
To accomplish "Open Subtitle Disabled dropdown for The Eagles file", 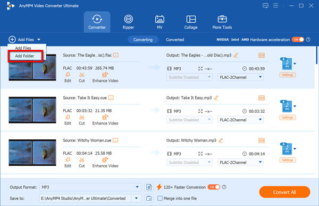I will pyautogui.click(x=189, y=77).
